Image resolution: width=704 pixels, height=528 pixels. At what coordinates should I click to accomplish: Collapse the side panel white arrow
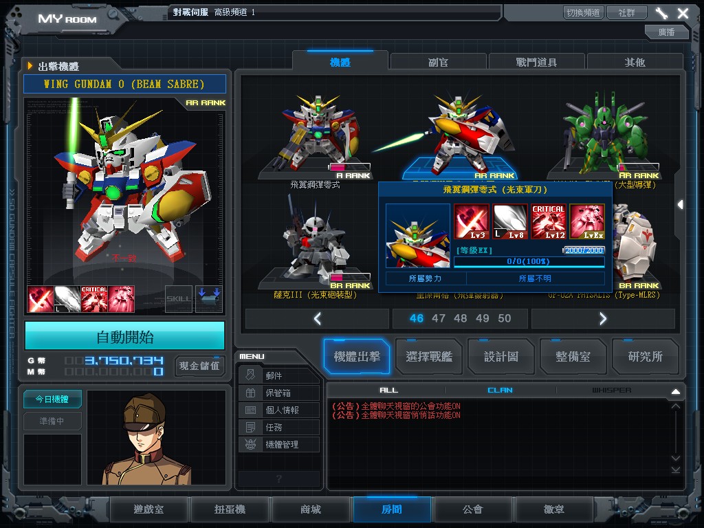[680, 205]
